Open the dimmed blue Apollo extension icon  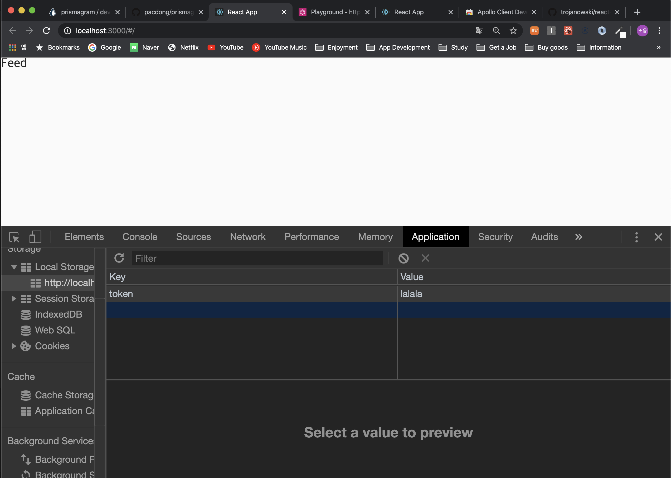pyautogui.click(x=585, y=31)
